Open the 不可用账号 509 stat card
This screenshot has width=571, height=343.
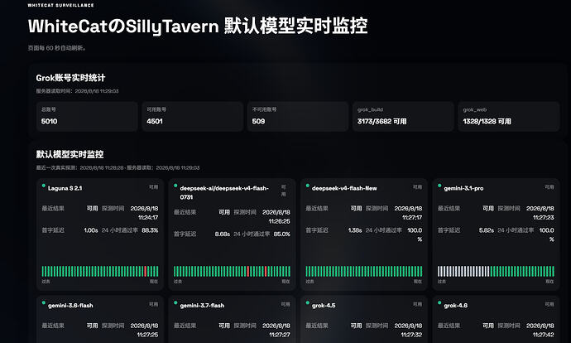298,116
